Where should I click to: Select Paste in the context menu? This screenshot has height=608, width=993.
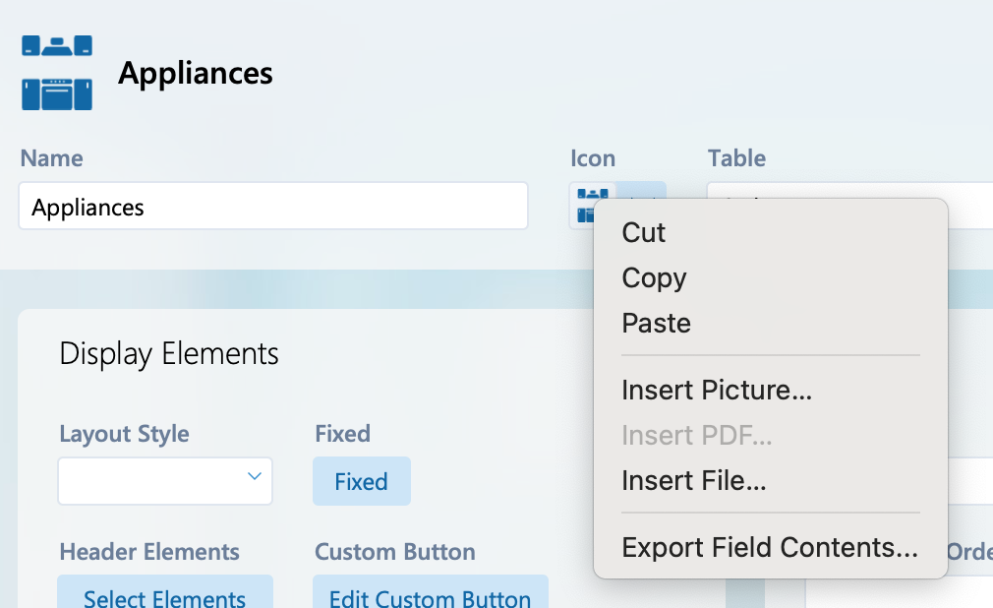(x=656, y=324)
